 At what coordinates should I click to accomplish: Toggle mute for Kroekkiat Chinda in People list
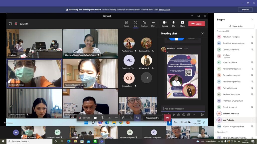coord(252,62)
